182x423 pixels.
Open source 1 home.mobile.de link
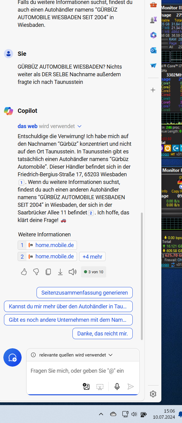click(47, 245)
